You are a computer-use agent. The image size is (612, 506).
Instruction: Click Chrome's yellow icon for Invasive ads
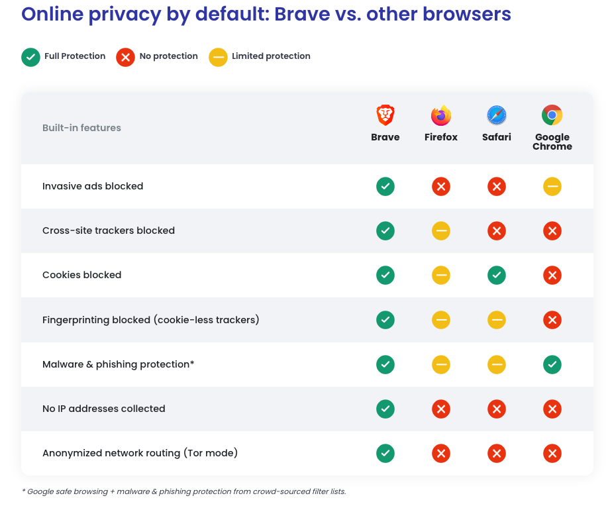pyautogui.click(x=552, y=187)
